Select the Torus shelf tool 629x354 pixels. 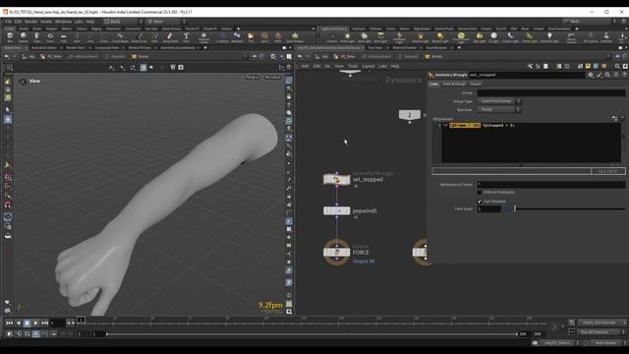click(x=50, y=37)
